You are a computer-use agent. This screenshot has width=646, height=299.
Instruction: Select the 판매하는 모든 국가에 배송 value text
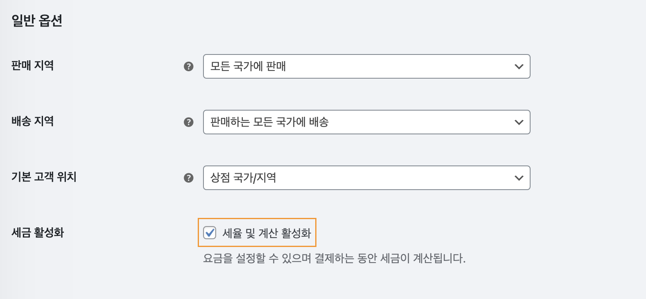pos(269,122)
